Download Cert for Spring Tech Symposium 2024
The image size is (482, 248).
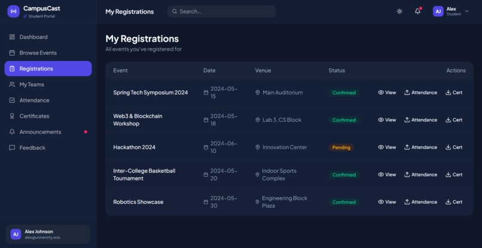coord(454,93)
